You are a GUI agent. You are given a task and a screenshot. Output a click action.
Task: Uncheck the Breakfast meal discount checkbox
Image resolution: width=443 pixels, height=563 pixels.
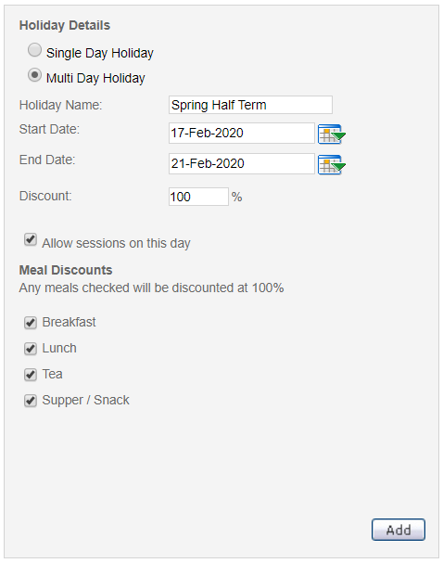[31, 323]
